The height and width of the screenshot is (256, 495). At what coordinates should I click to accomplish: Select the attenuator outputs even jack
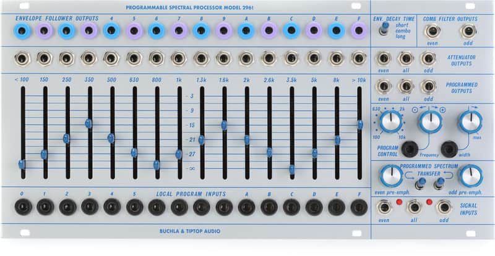tap(384, 59)
